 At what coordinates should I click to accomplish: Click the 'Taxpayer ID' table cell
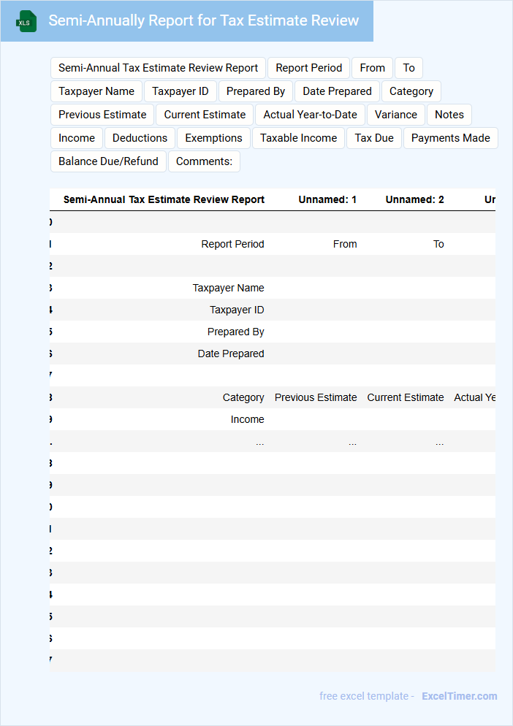(x=237, y=310)
